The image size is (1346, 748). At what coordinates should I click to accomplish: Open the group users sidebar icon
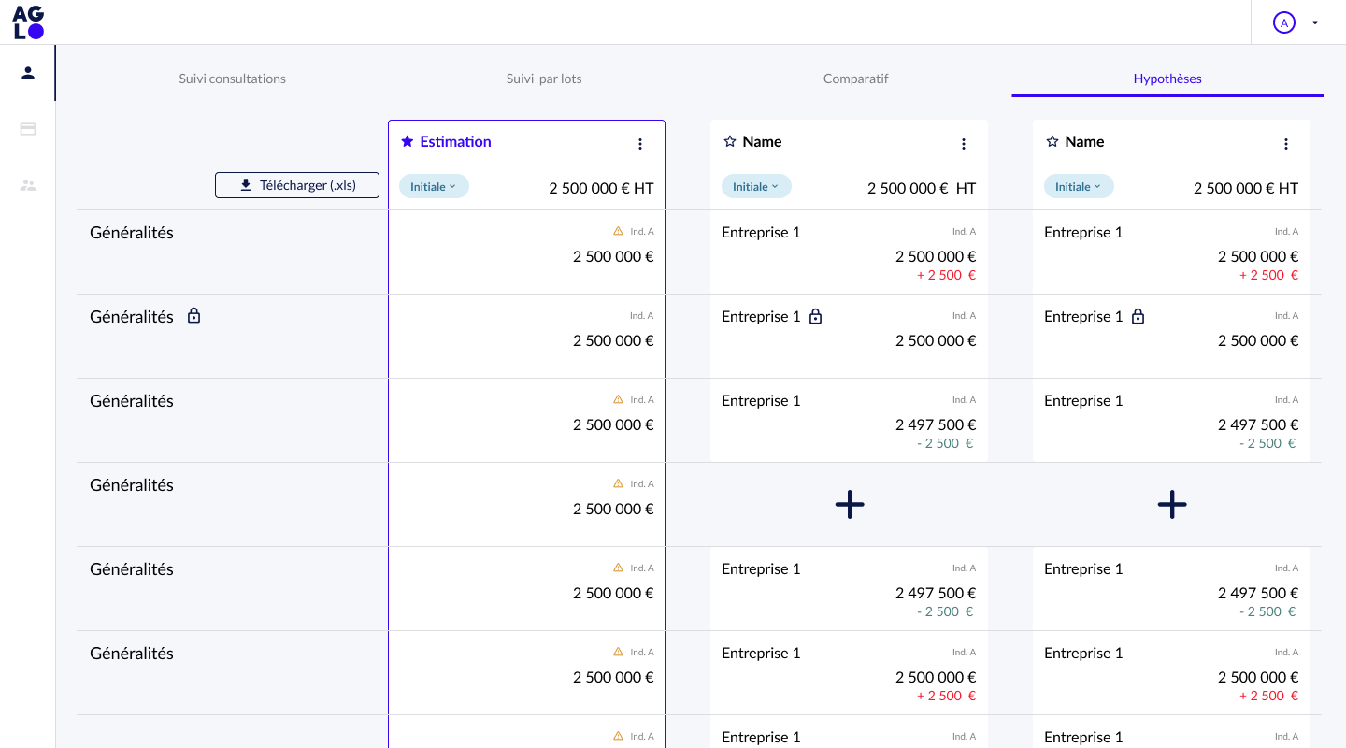[28, 185]
